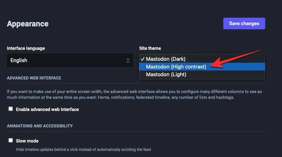Click the Advanced Web Interface section header

click(34, 78)
